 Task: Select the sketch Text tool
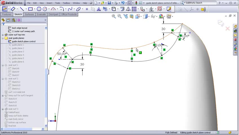pyautogui.click(x=99, y=9)
